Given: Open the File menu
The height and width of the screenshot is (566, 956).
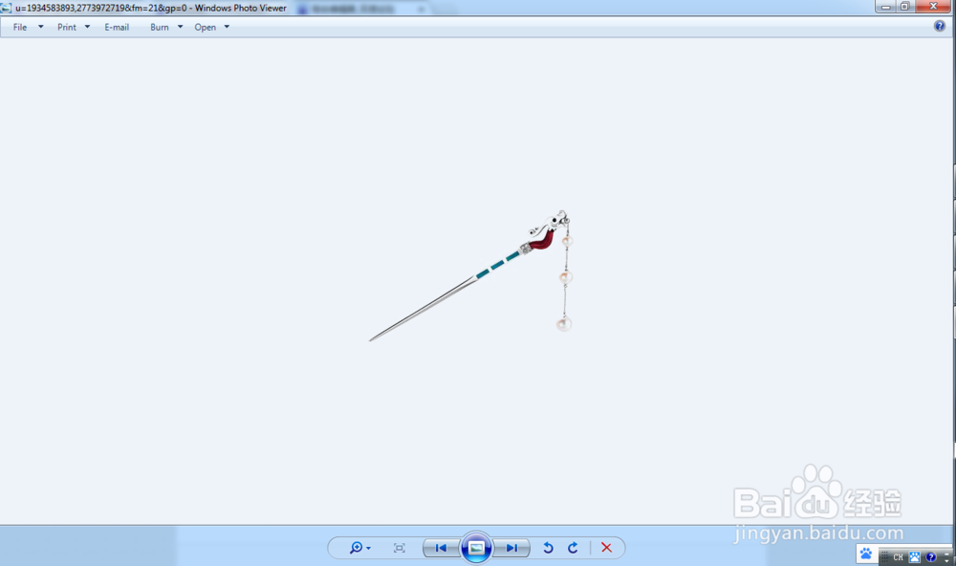Looking at the screenshot, I should 20,27.
